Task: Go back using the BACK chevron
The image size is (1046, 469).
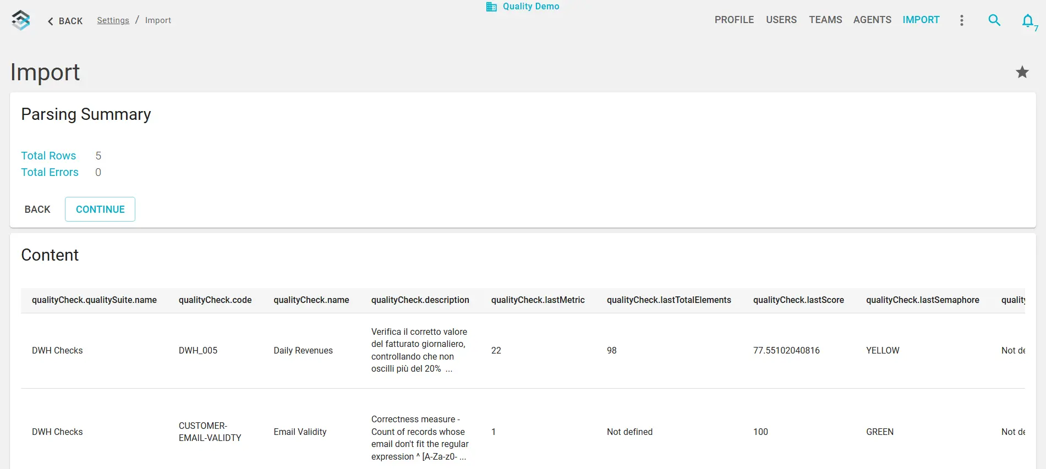Action: tap(65, 21)
